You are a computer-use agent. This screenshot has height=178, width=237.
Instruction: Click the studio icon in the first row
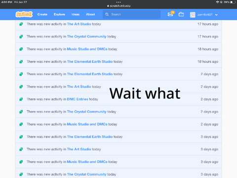coord(21,24)
